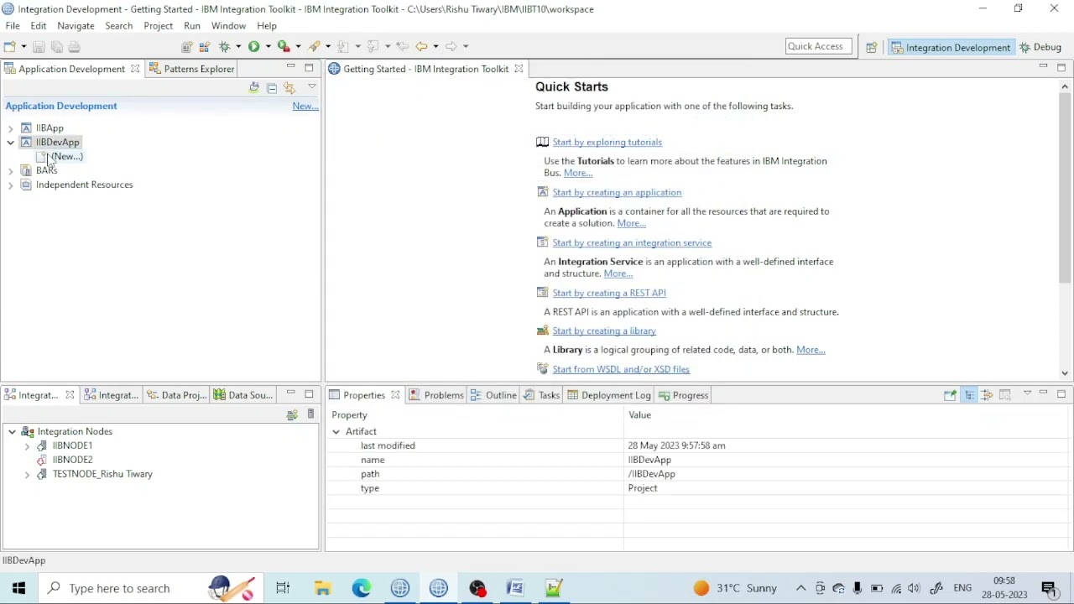Expand Independent Resources node
The height and width of the screenshot is (604, 1074).
(x=10, y=185)
